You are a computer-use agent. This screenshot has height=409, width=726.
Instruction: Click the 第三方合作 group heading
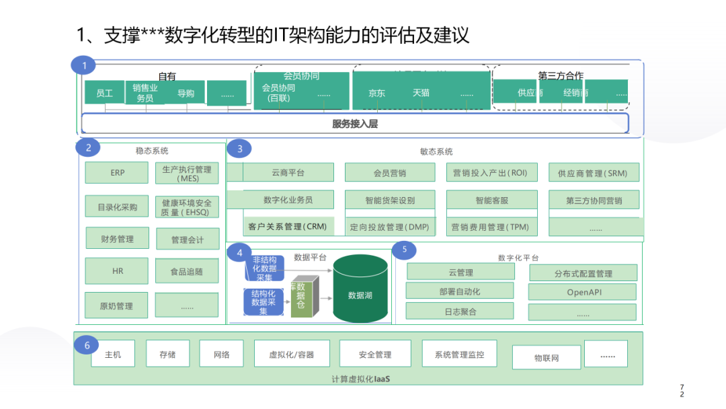561,75
